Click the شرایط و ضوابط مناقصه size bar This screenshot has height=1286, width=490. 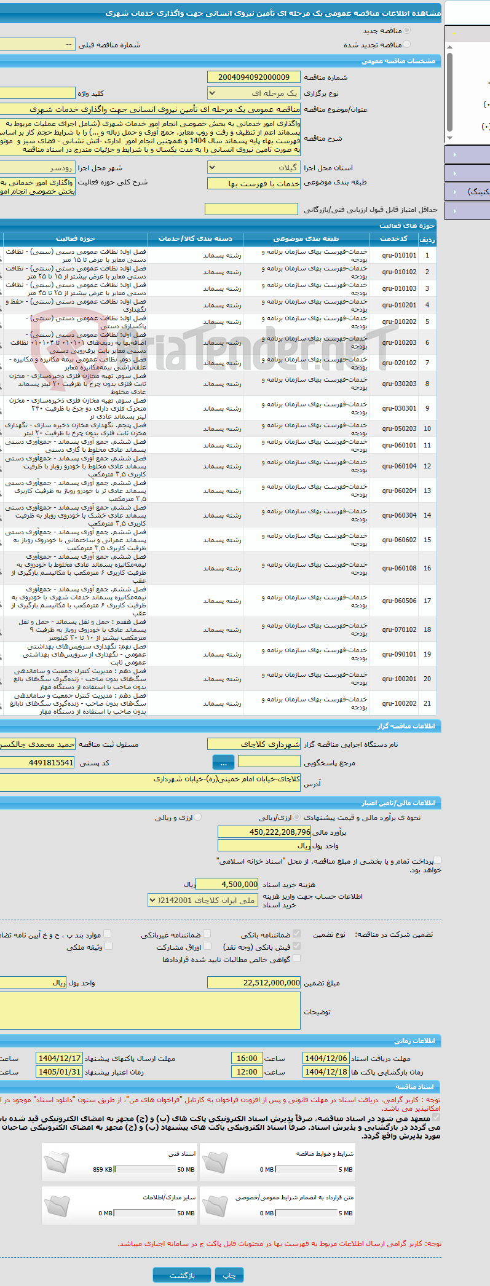[306, 1169]
